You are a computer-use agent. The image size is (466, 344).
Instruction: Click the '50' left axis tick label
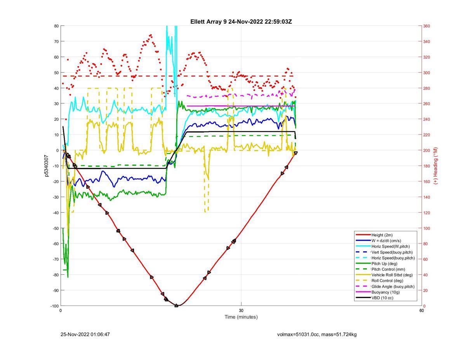pyautogui.click(x=56, y=73)
